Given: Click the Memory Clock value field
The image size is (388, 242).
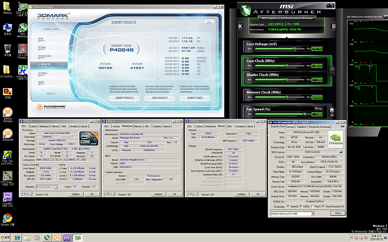Looking at the screenshot, I should point(317,97).
